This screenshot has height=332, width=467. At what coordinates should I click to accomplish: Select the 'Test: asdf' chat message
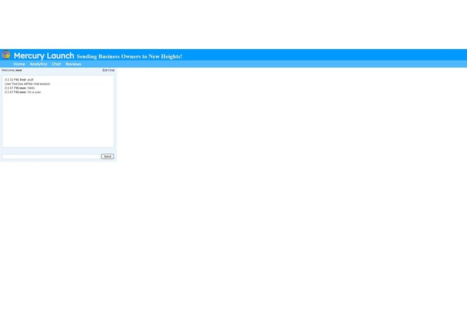(19, 80)
